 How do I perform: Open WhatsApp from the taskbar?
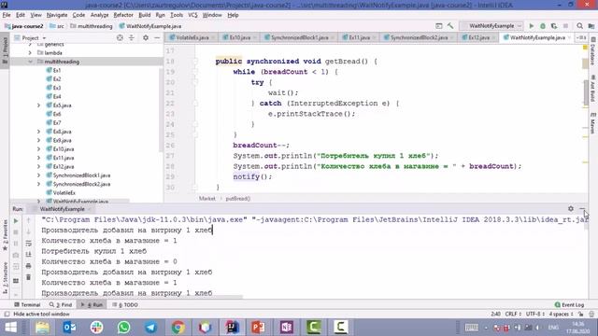point(123,328)
